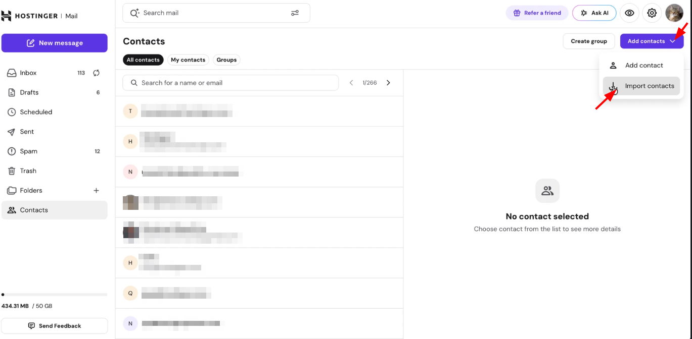Compose with the New message button
Screen dimensions: 692x339
[55, 43]
